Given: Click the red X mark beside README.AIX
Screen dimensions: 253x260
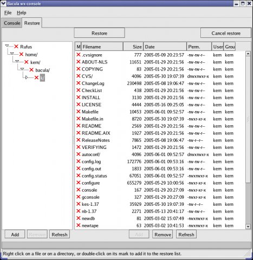Looking at the screenshot, I should click(79, 133).
